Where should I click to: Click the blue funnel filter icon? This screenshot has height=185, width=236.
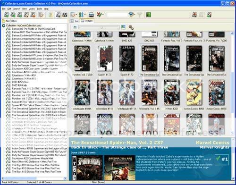(131, 15)
